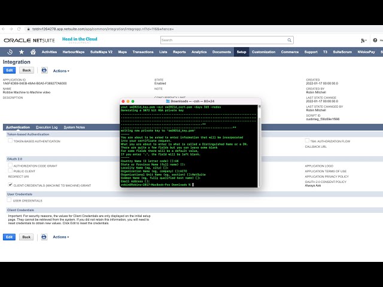This screenshot has height=287, width=383.
Task: Click Head in the Cloud logo
Action: point(80,40)
